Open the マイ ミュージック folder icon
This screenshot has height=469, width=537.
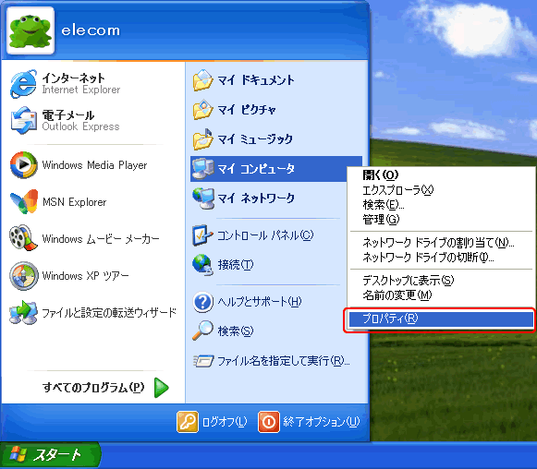(202, 138)
